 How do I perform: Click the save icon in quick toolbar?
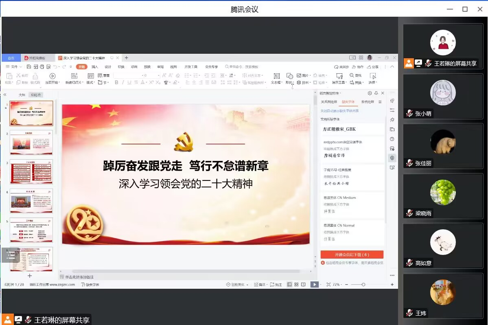(29, 67)
